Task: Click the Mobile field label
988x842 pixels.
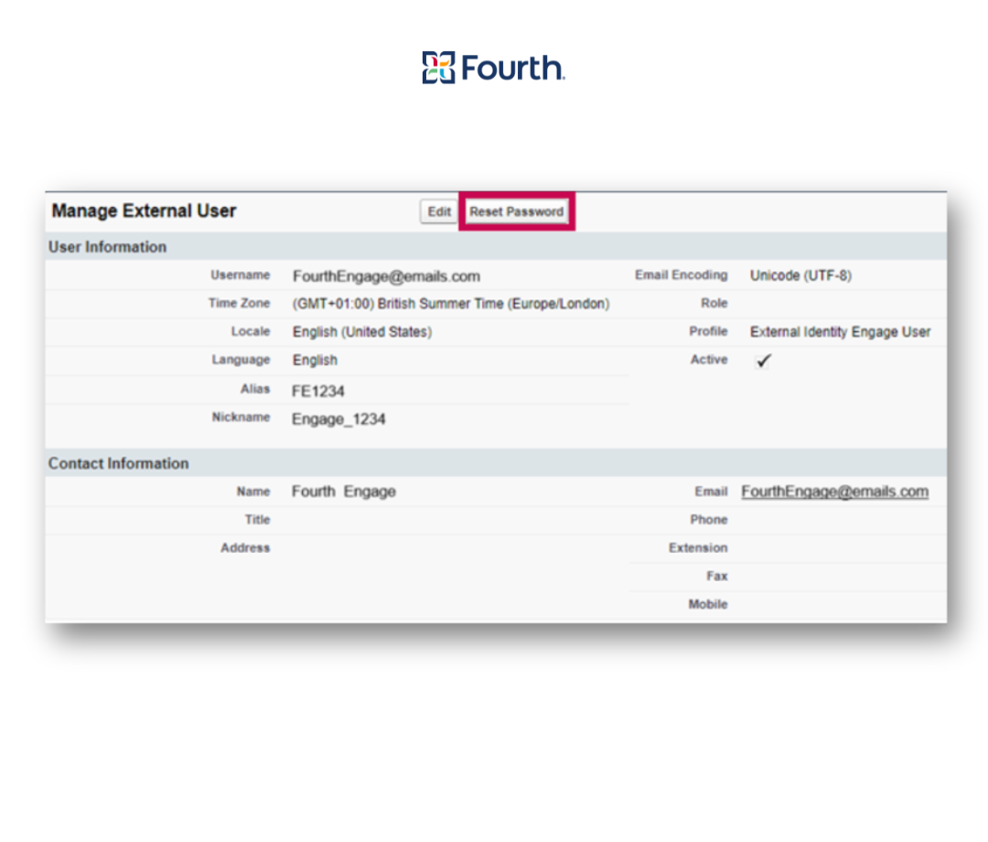Action: 707,604
